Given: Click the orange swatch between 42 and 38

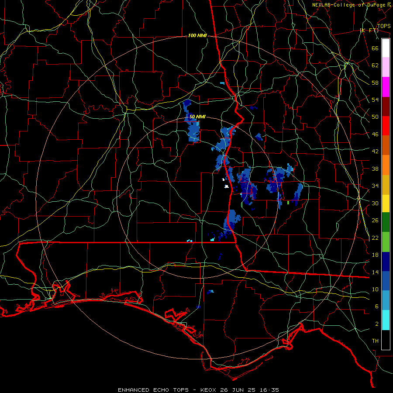Looking at the screenshot, I should [x=386, y=165].
